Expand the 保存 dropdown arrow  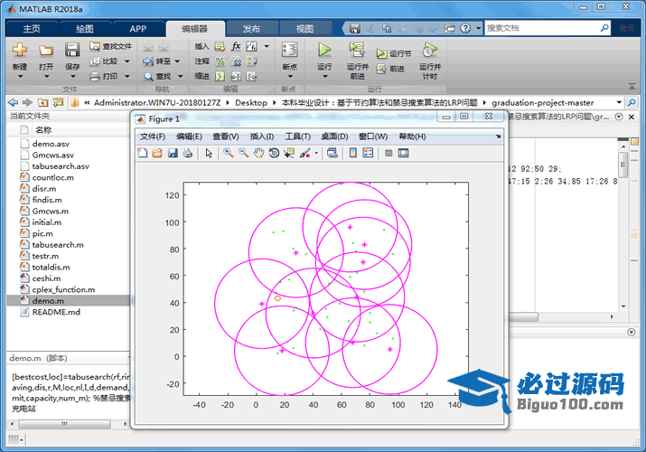(x=72, y=77)
